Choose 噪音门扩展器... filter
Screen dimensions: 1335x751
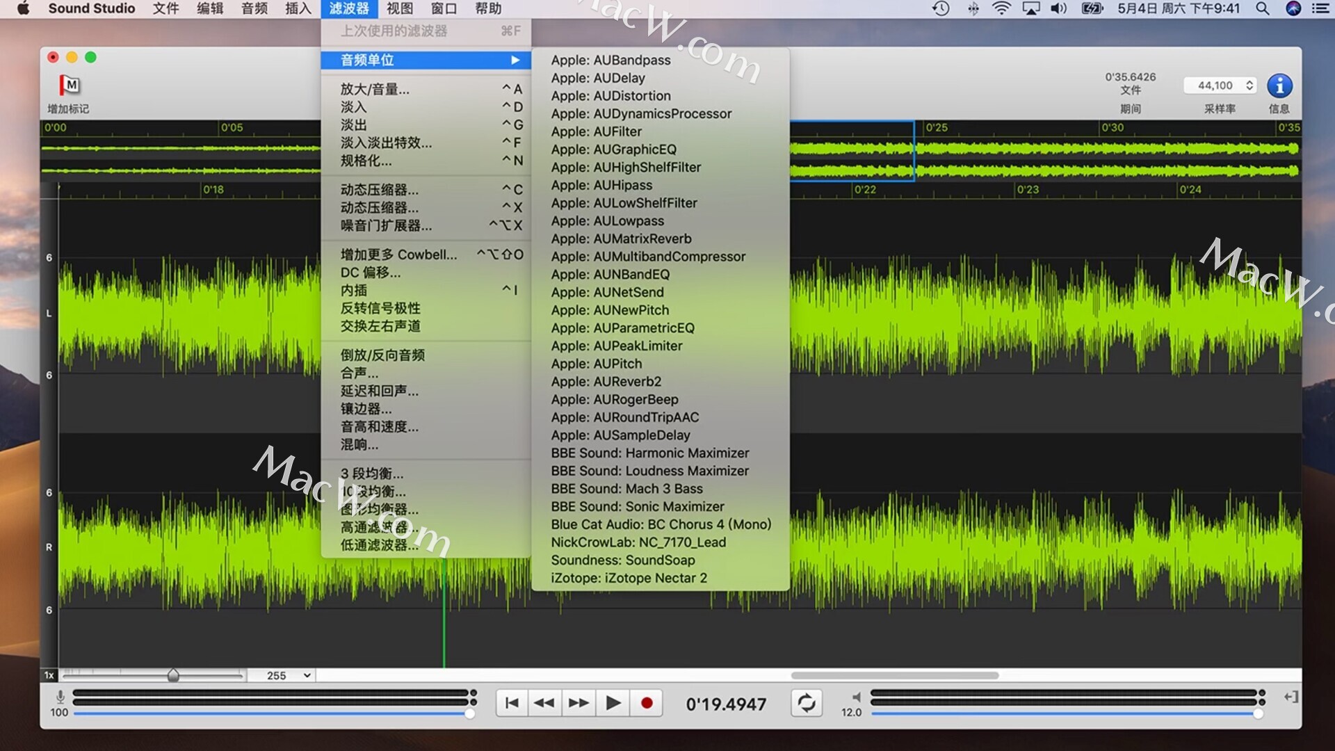coord(426,225)
